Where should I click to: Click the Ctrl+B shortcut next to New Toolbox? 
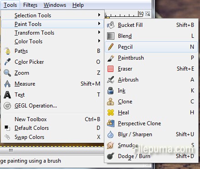pyautogui.click(x=92, y=119)
